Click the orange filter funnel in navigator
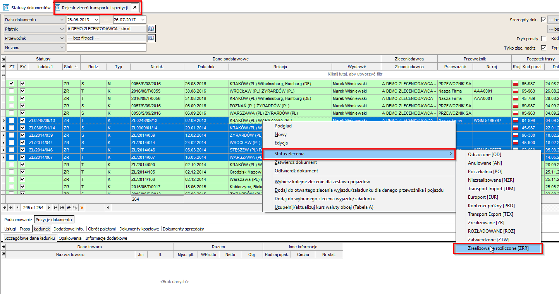 (x=82, y=208)
